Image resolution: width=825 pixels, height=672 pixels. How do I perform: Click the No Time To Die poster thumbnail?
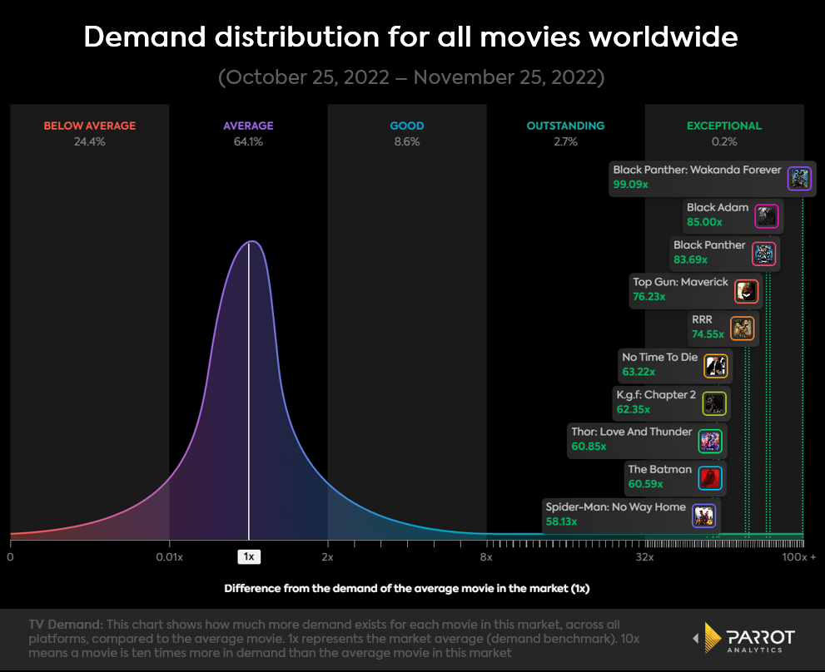point(716,366)
